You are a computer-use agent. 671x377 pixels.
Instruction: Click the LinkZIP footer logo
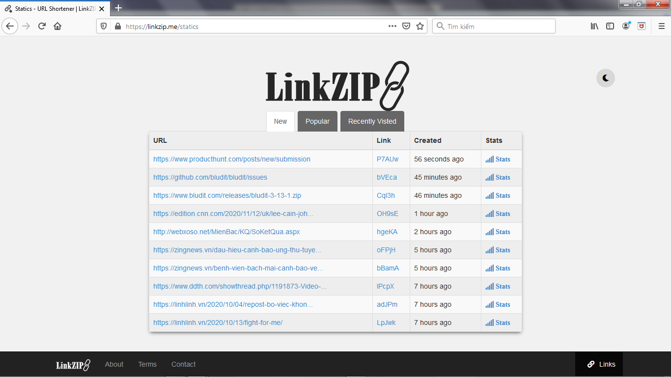[x=73, y=365]
